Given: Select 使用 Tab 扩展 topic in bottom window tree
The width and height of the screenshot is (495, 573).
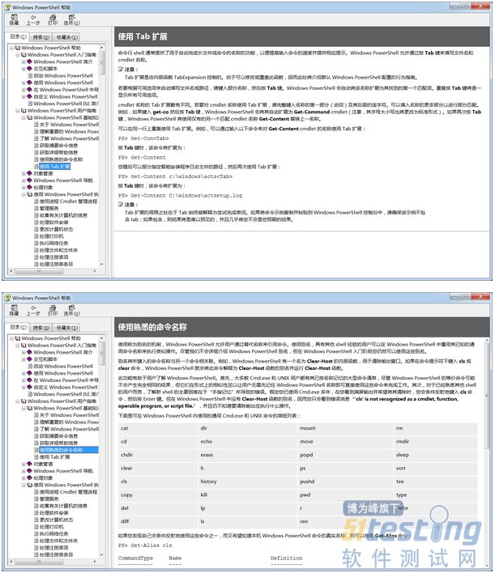Looking at the screenshot, I should pos(54,457).
